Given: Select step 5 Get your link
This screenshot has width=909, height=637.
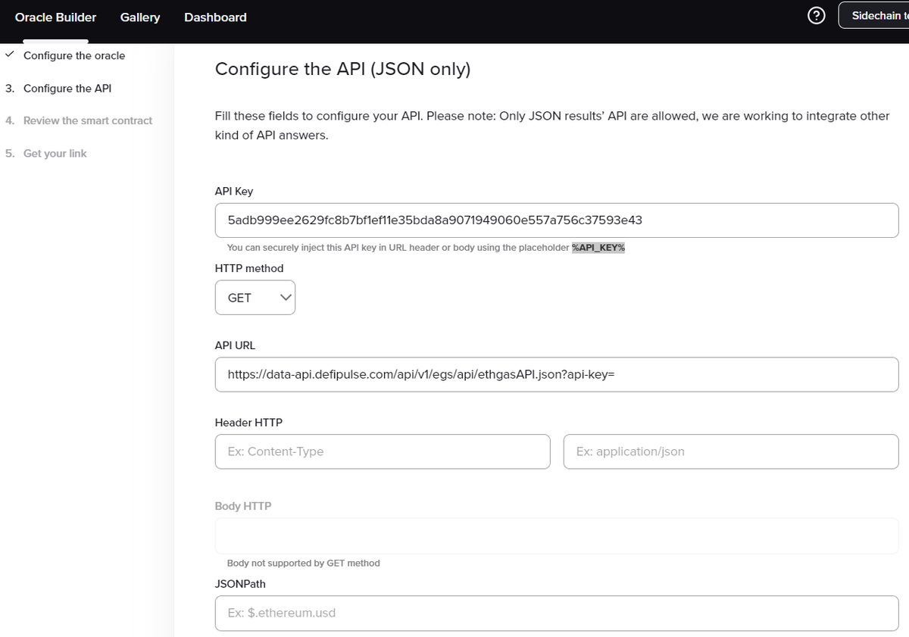Looking at the screenshot, I should [x=46, y=153].
